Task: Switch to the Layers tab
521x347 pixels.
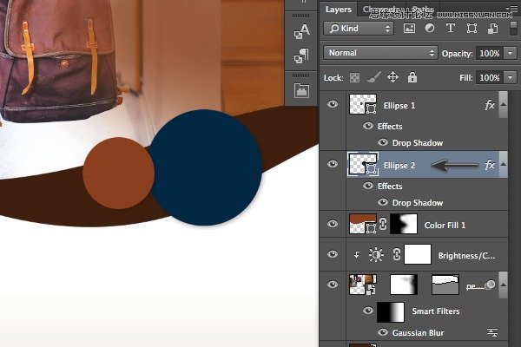Action: coord(339,10)
